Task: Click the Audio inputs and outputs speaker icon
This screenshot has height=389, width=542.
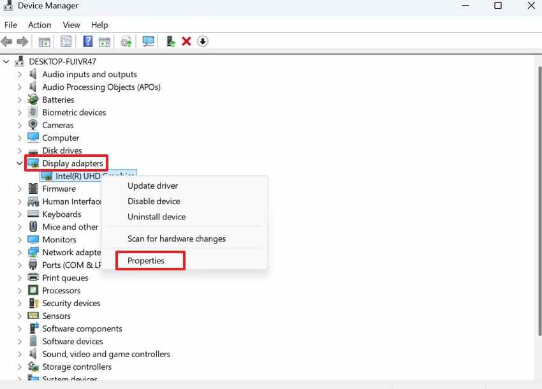Action: click(33, 74)
